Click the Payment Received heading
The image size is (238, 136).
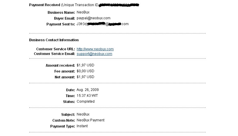point(45,5)
